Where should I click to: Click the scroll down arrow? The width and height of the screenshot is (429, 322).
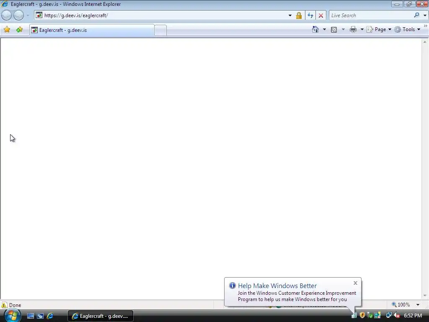tap(425, 296)
